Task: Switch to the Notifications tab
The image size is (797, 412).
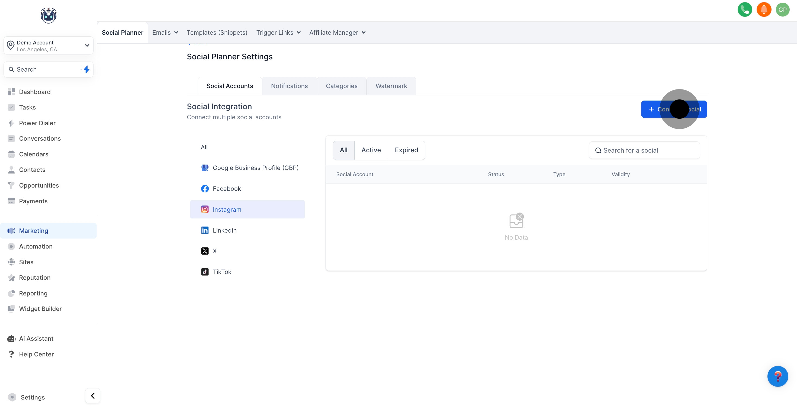Action: (289, 86)
